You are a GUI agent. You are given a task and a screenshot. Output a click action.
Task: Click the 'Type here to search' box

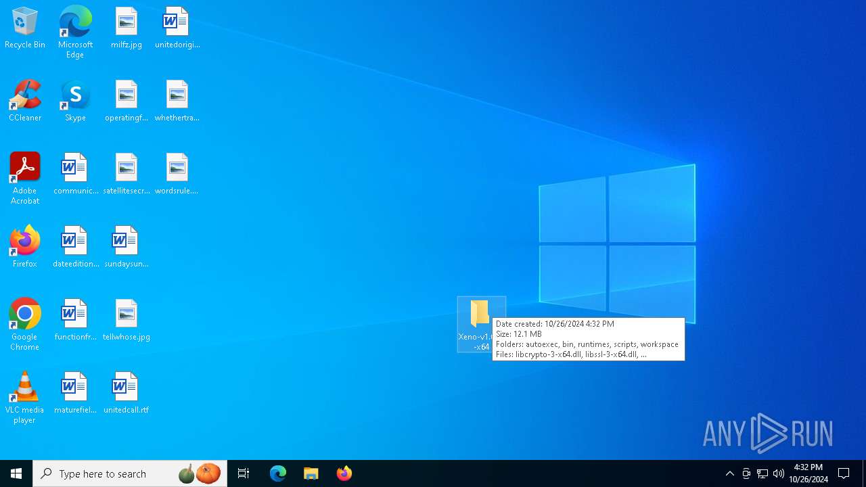(x=130, y=473)
